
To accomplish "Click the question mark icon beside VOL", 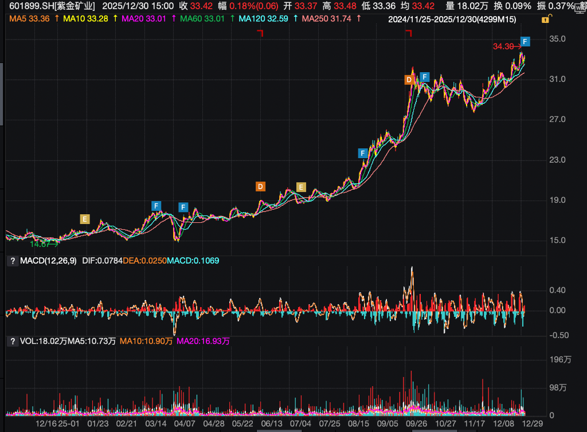I will pos(11,341).
